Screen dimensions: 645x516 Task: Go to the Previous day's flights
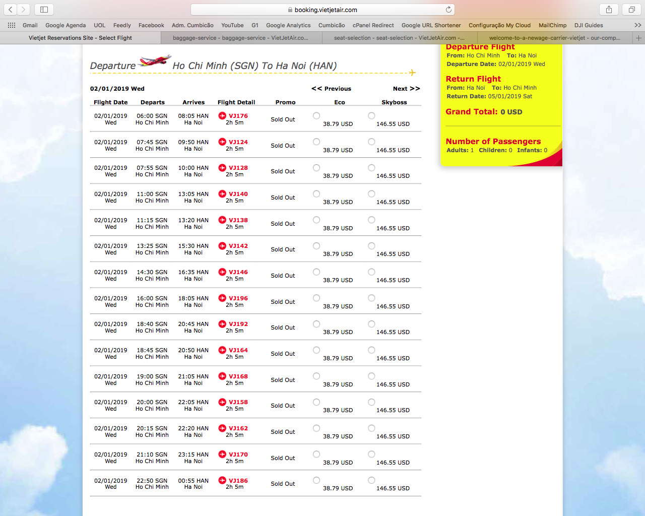pos(331,89)
